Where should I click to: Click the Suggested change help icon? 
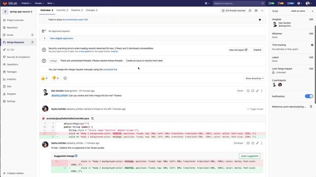tap(76, 156)
